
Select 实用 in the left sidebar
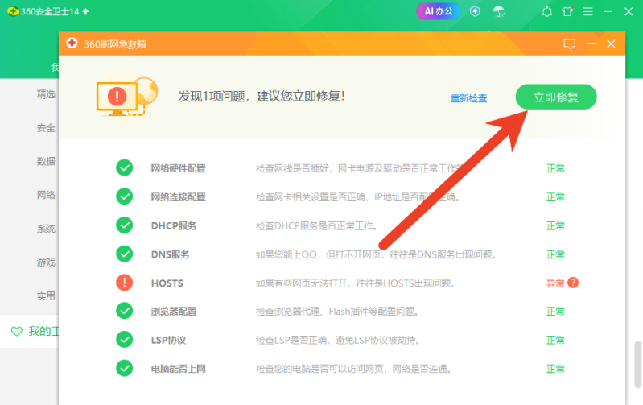[46, 295]
